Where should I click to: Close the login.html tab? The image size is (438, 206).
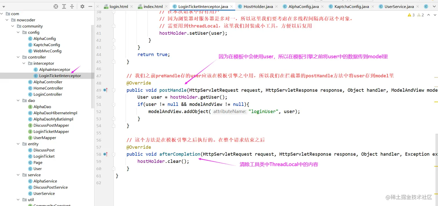[132, 6]
